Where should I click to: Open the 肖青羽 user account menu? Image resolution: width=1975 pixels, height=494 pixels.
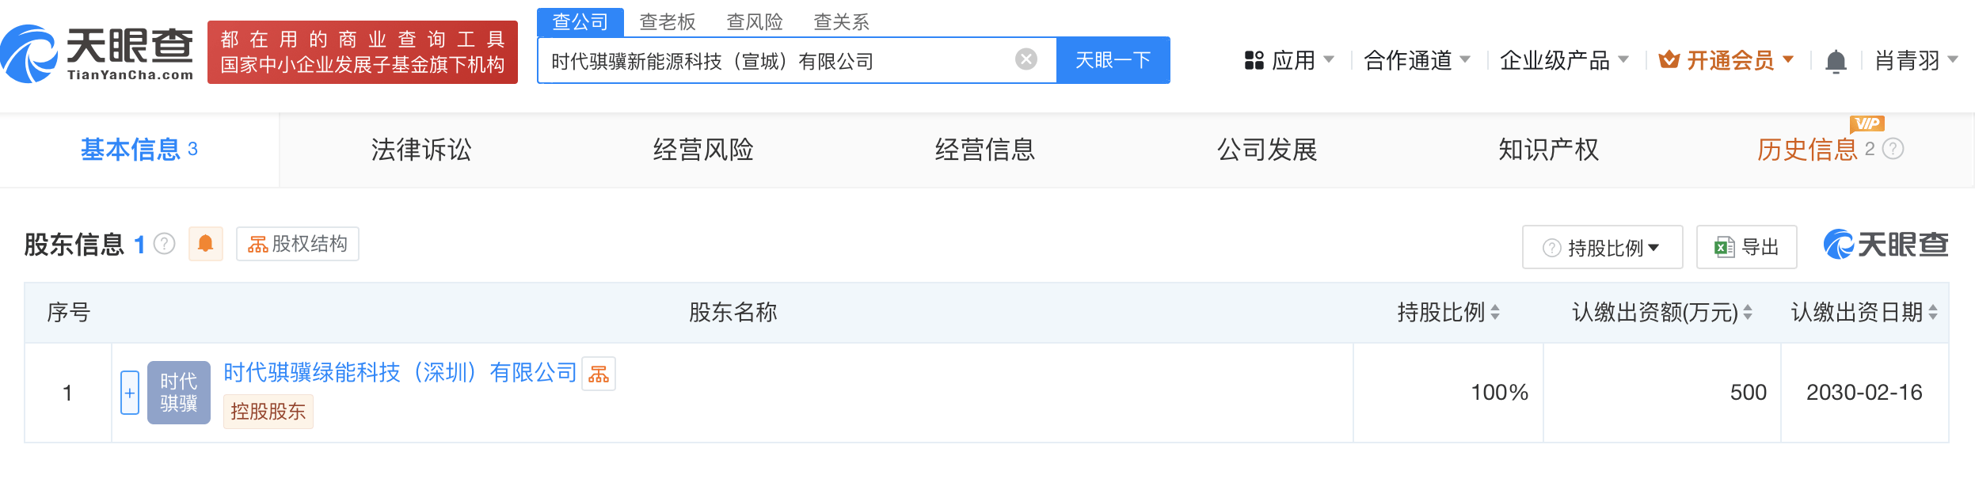pyautogui.click(x=1916, y=60)
